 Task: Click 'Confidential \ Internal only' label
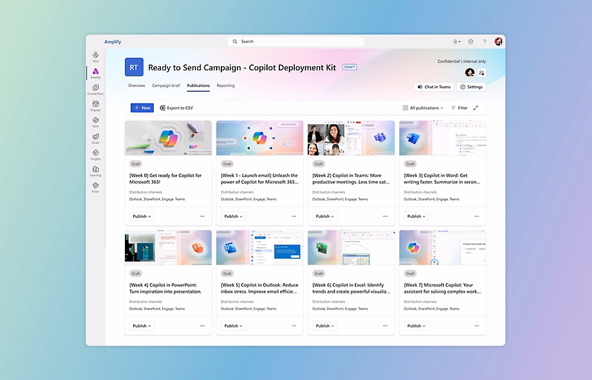point(461,61)
